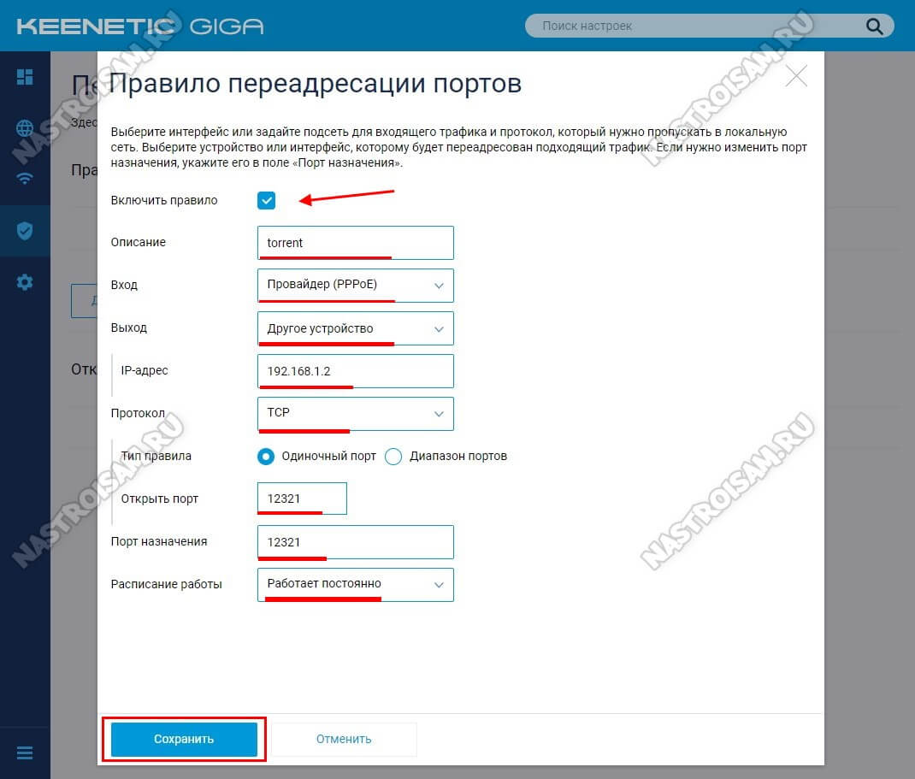Image resolution: width=915 pixels, height=779 pixels.
Task: Click the 'Отменить' button
Action: click(x=344, y=740)
